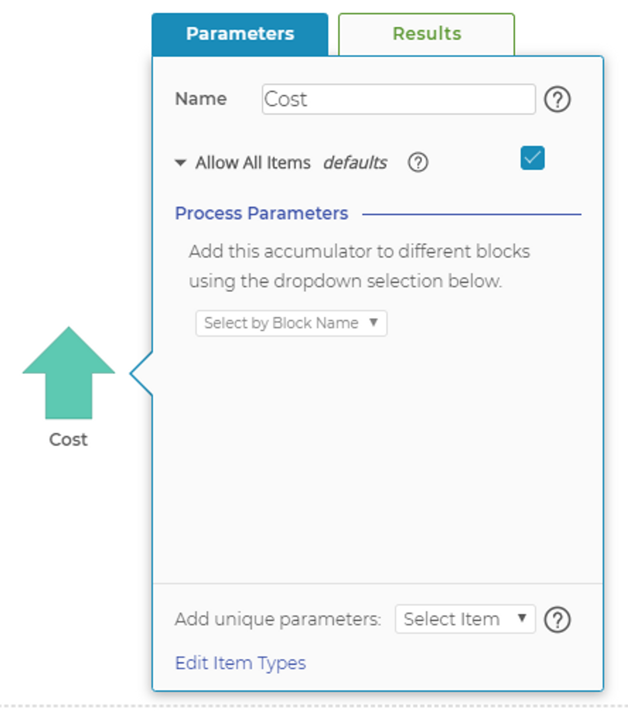Open help for the Name field
Image resolution: width=628 pixels, height=717 pixels.
[557, 99]
